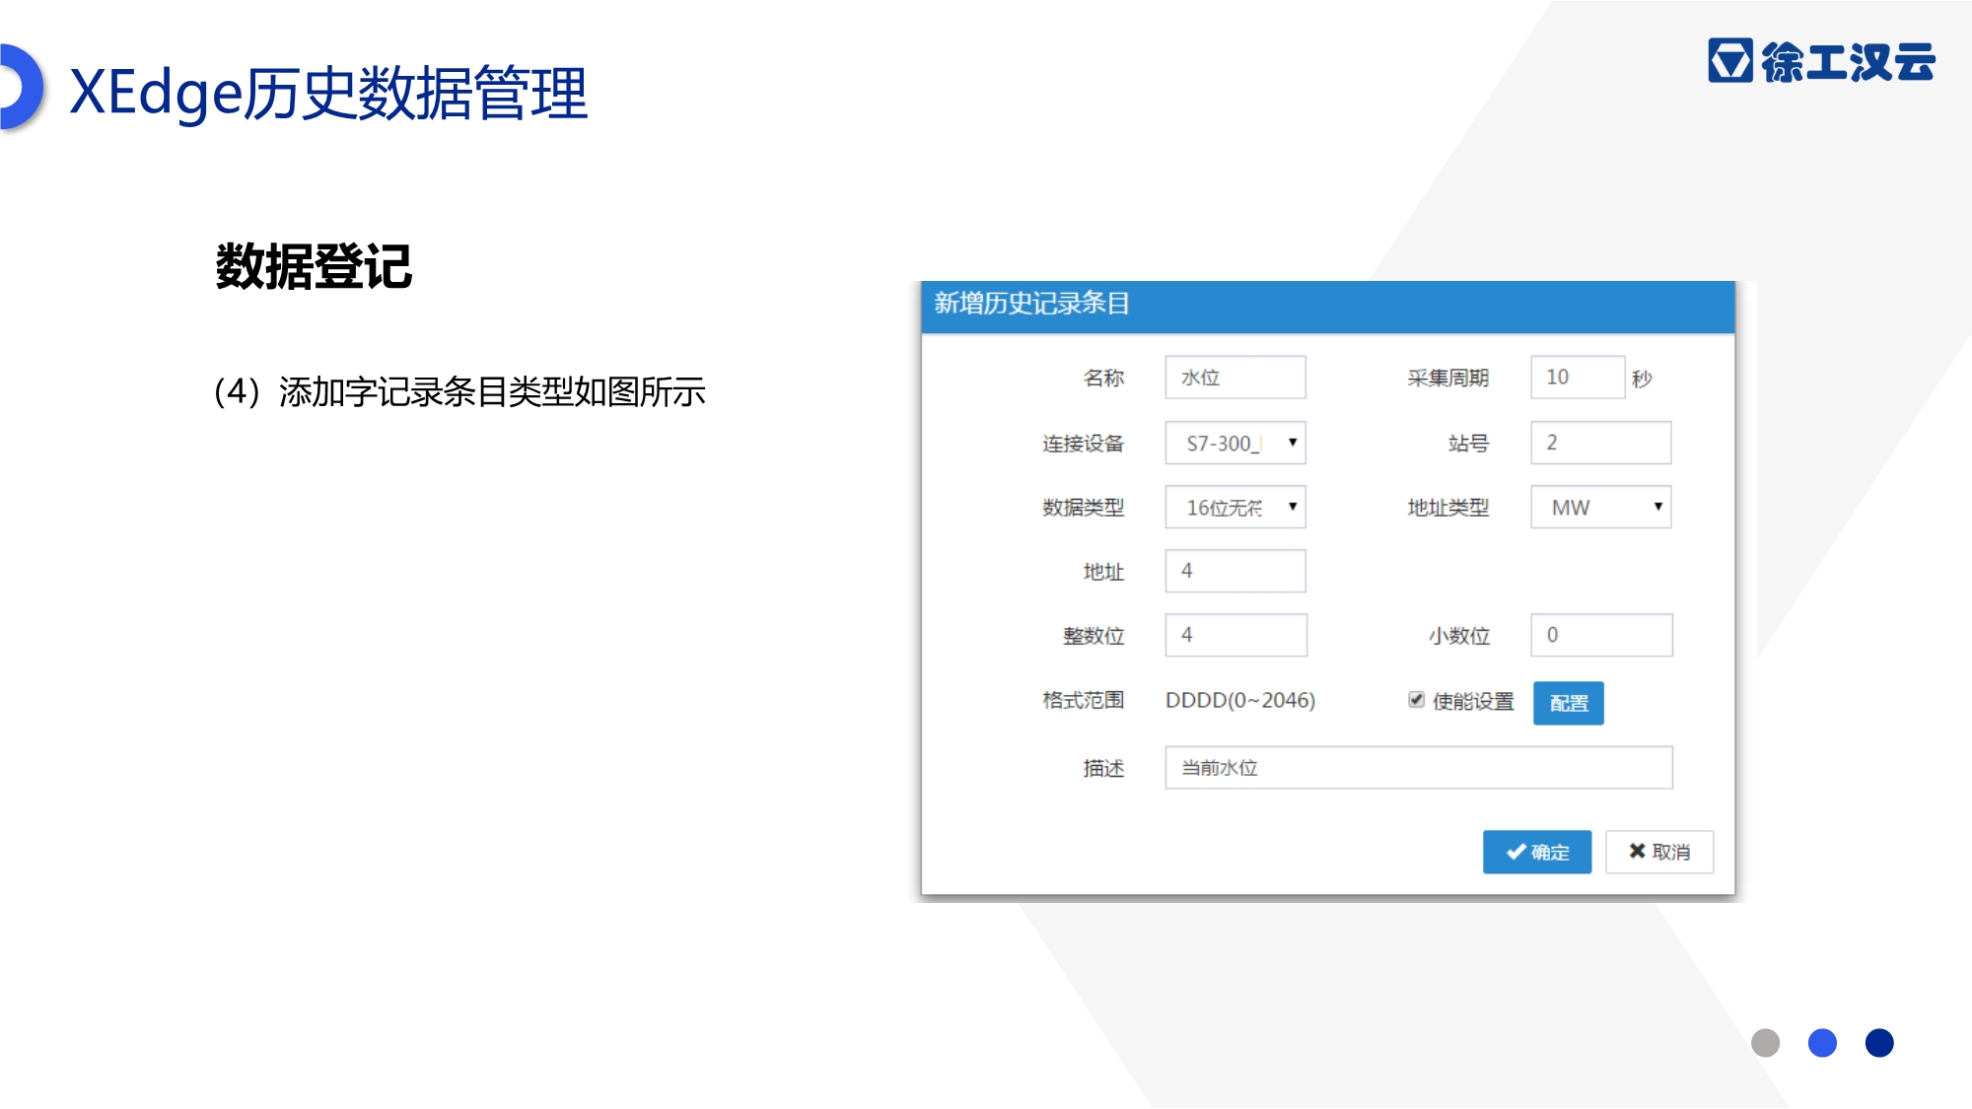1972x1109 pixels.
Task: Click the 地址 input field
Action: click(x=1235, y=571)
